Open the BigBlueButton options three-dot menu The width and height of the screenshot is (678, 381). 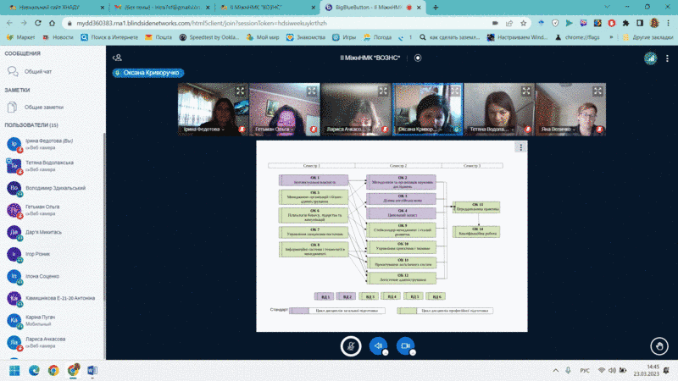pos(667,58)
